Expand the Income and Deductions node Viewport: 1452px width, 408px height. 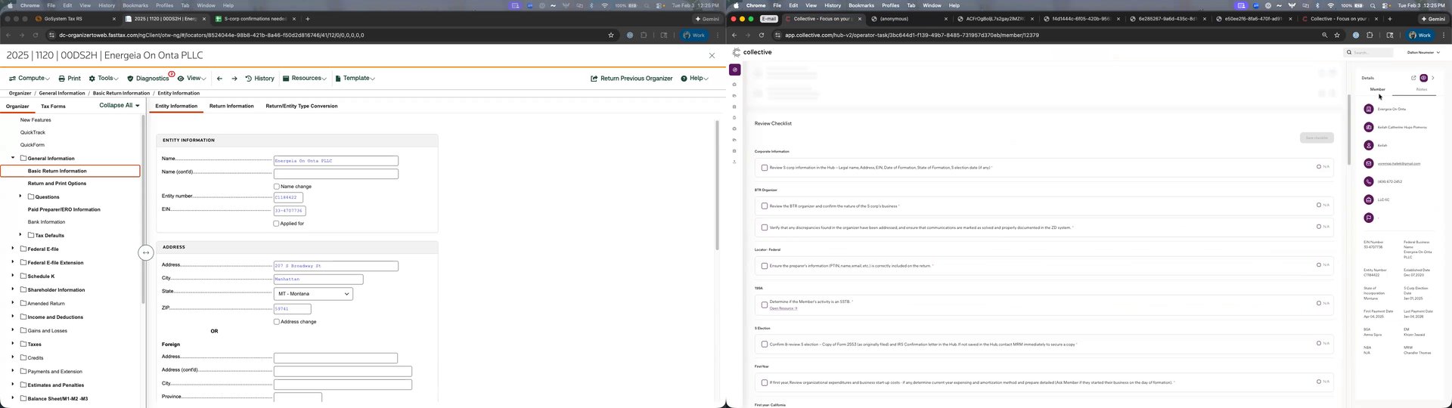coord(13,317)
